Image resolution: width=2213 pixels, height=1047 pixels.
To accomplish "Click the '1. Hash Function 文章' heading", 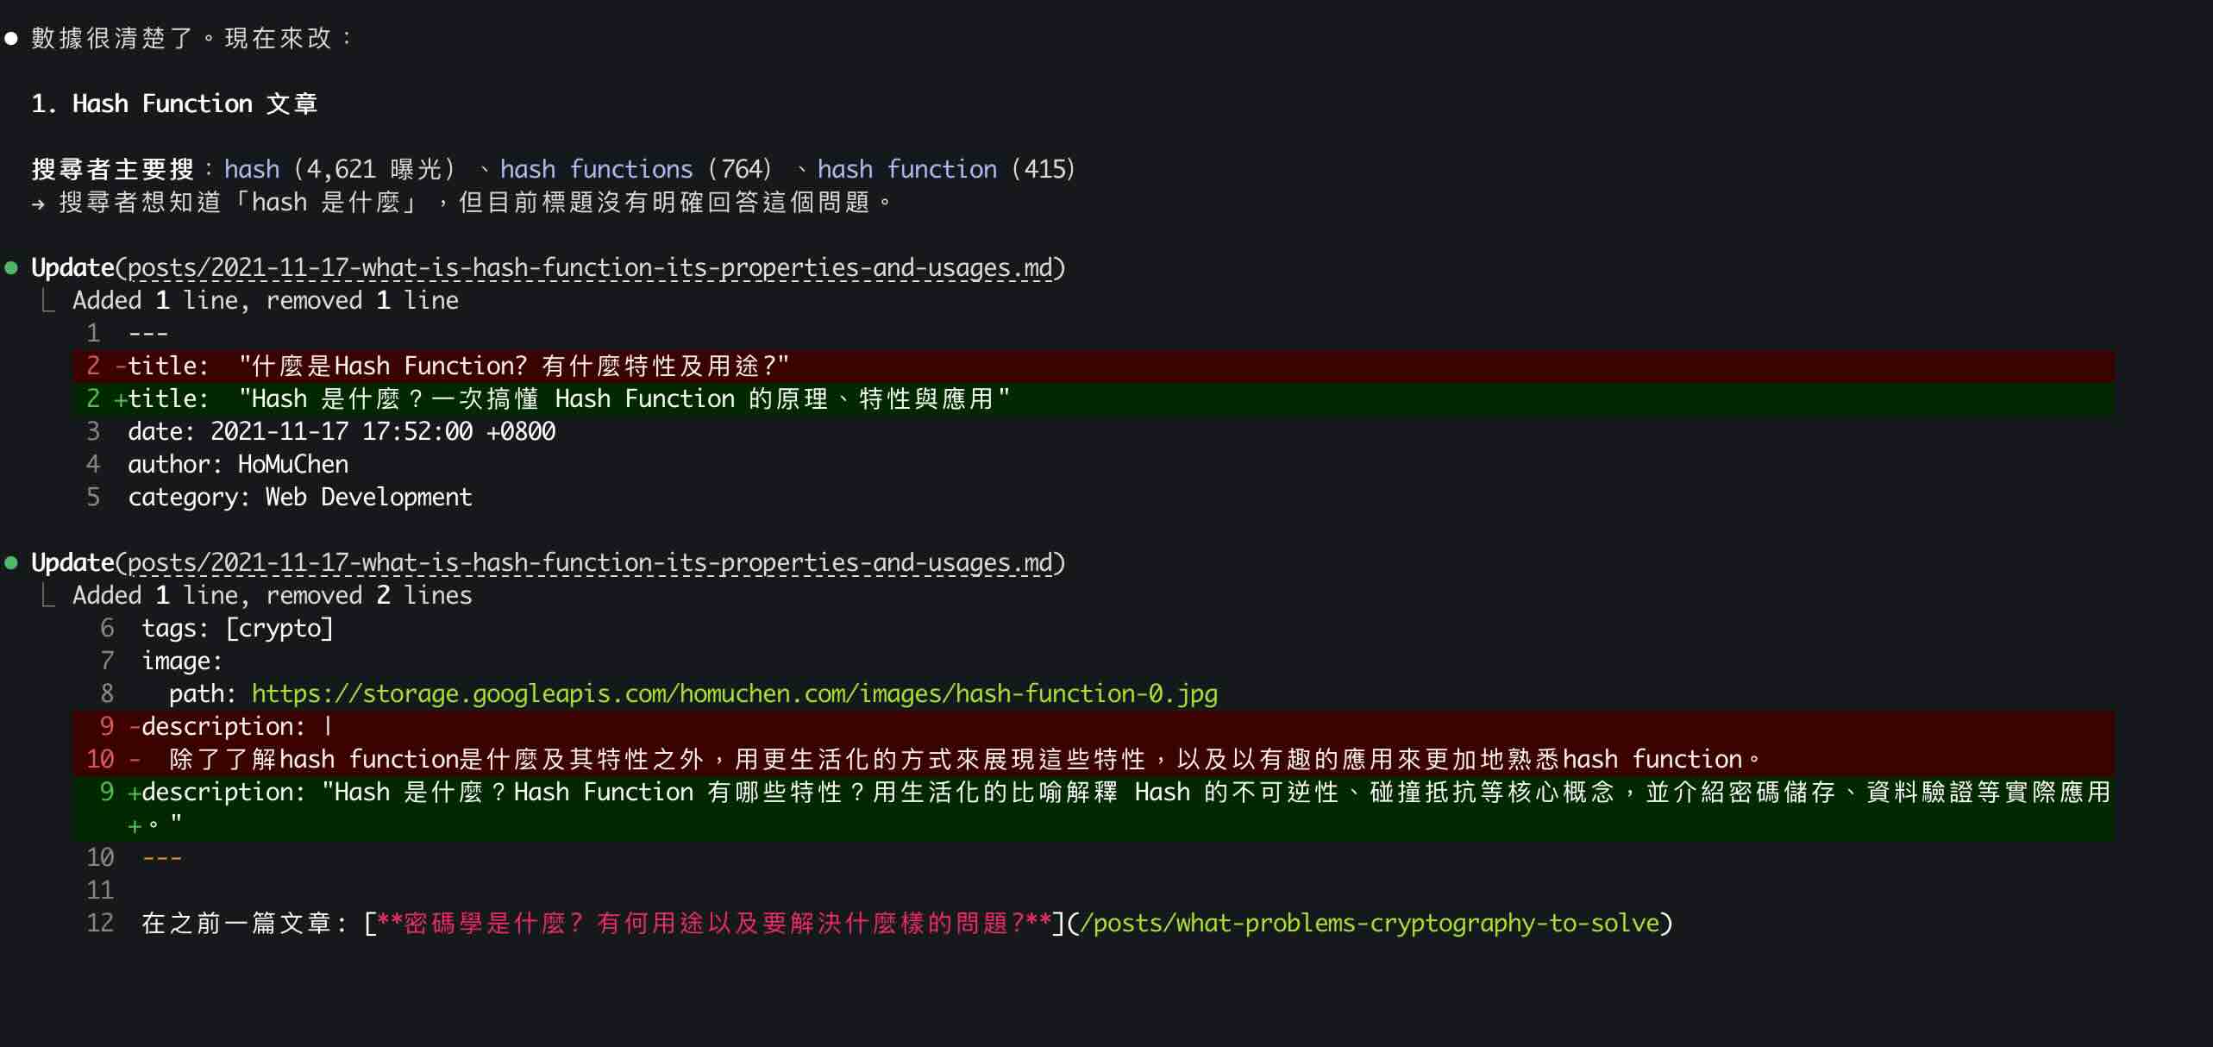I will [174, 103].
